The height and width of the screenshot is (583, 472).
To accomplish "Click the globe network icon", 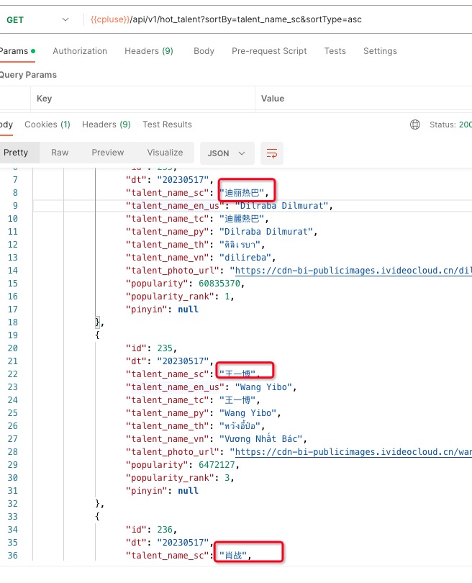I will click(x=415, y=125).
